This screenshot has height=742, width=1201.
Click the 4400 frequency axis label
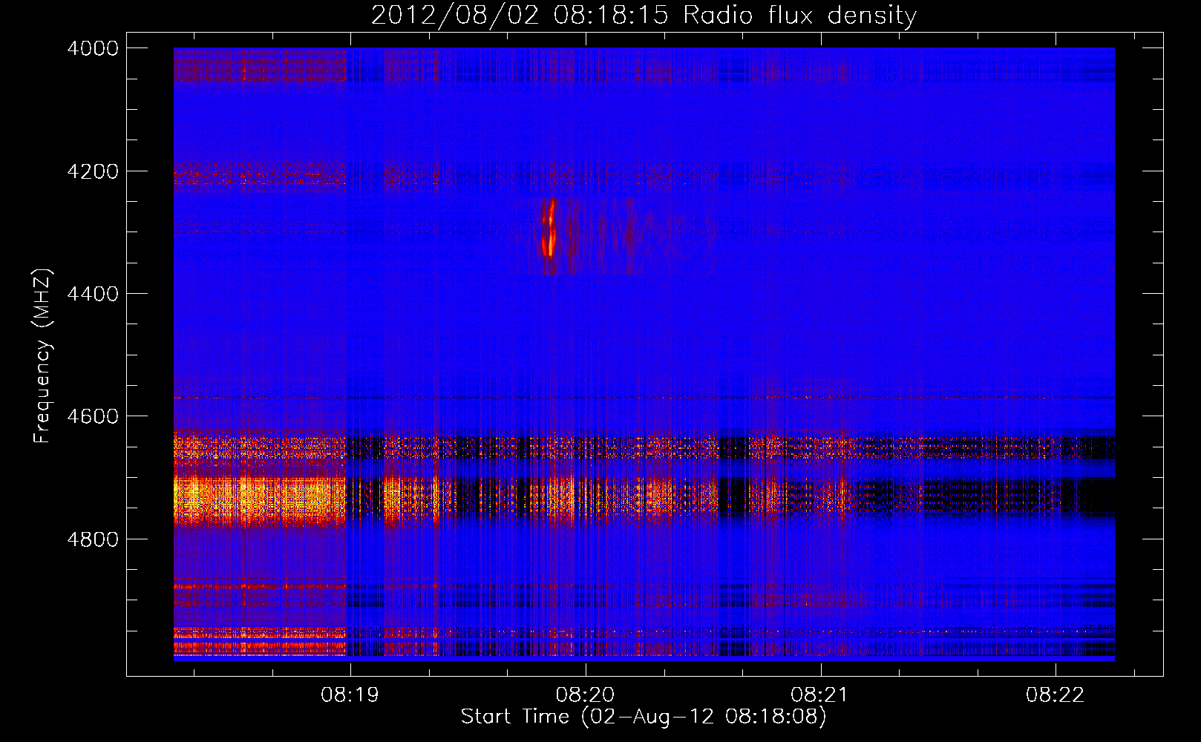point(93,294)
